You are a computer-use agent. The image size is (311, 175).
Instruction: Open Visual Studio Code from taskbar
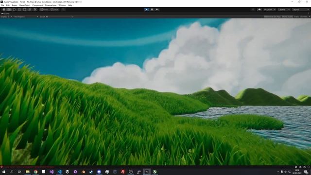[x=59, y=172]
